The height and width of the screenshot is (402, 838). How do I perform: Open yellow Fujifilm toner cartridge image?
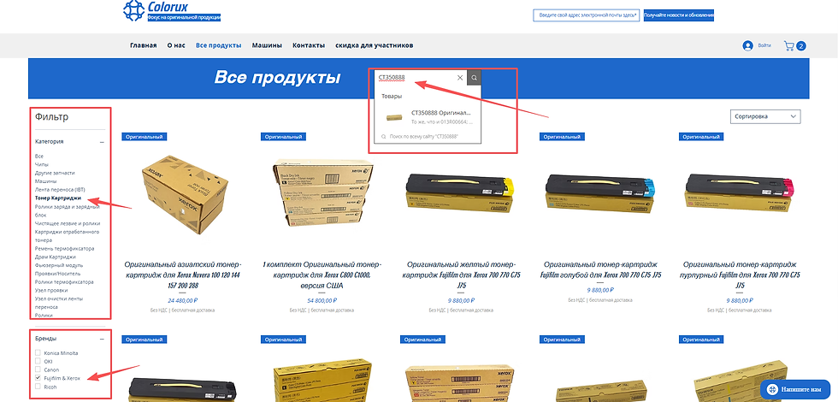point(461,195)
